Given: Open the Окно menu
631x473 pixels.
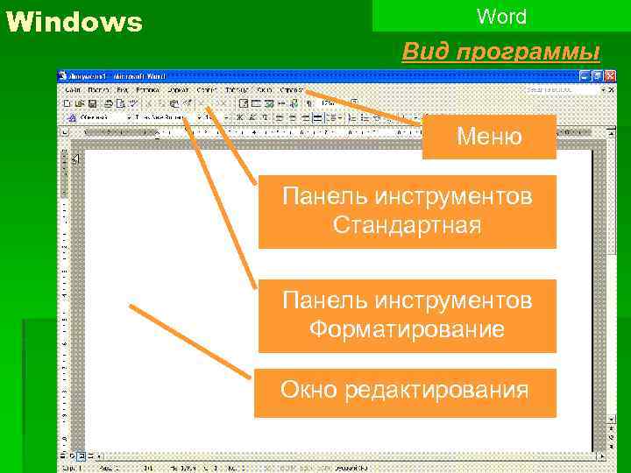Looking at the screenshot, I should pos(265,89).
